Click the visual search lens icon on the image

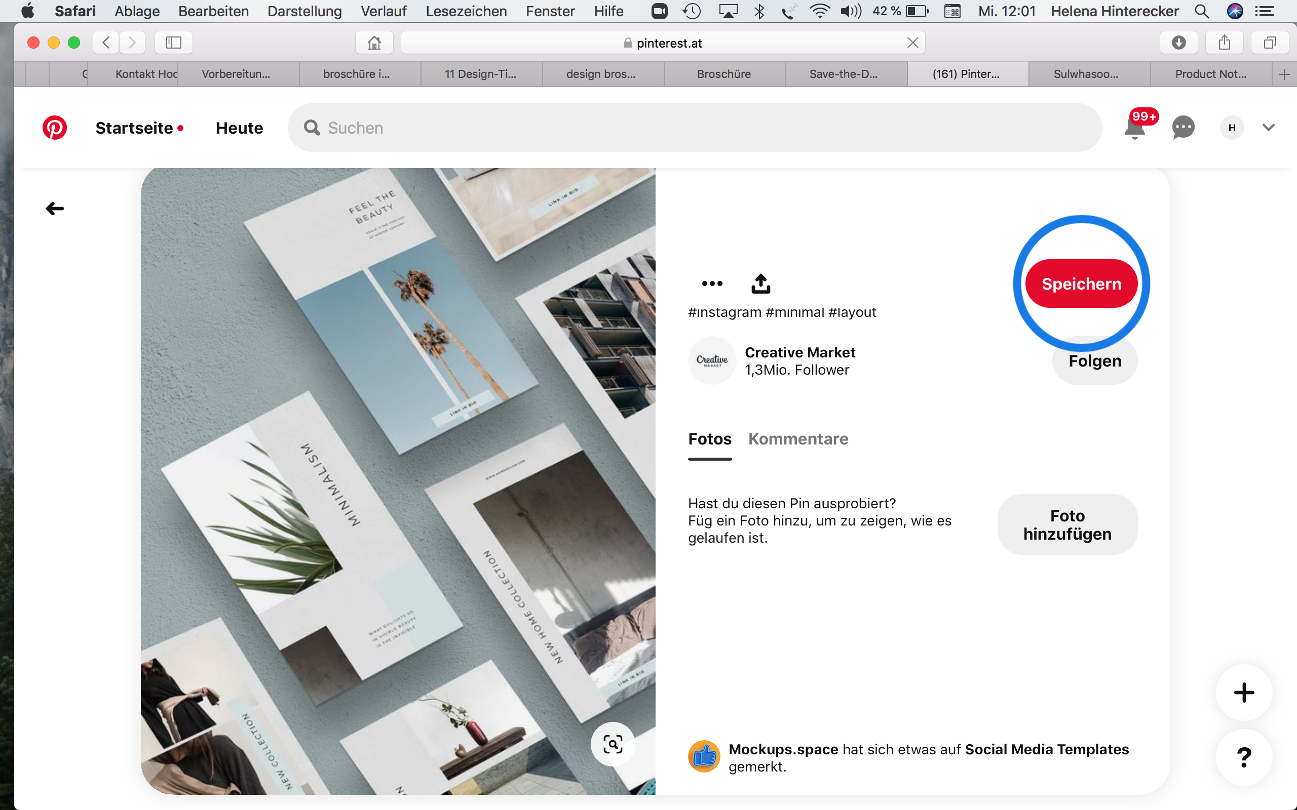(613, 744)
